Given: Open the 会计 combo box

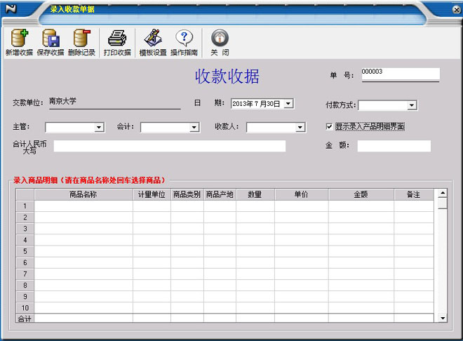Looking at the screenshot, I should coord(194,128).
